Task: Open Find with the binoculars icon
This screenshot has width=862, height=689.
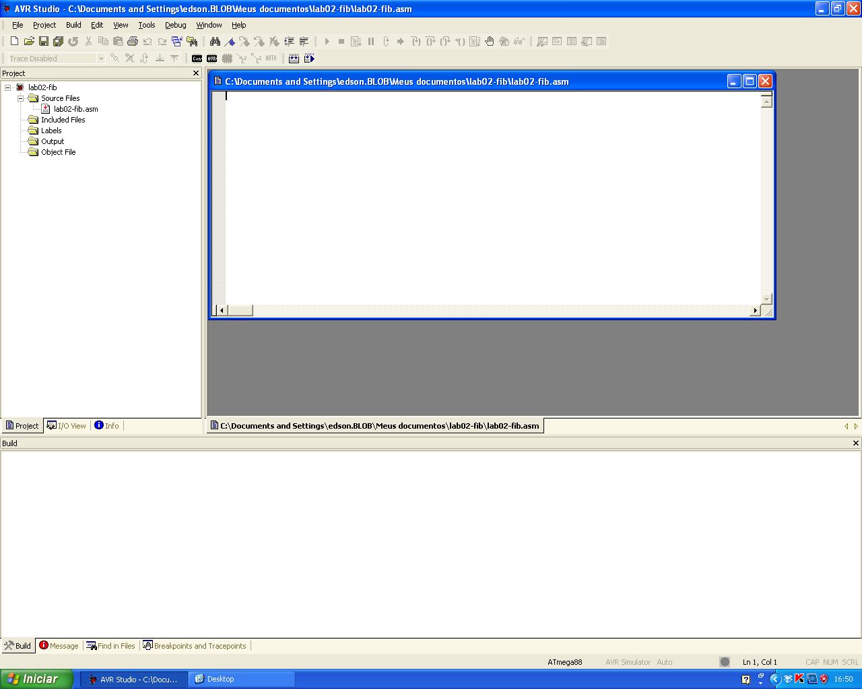Action: tap(215, 42)
